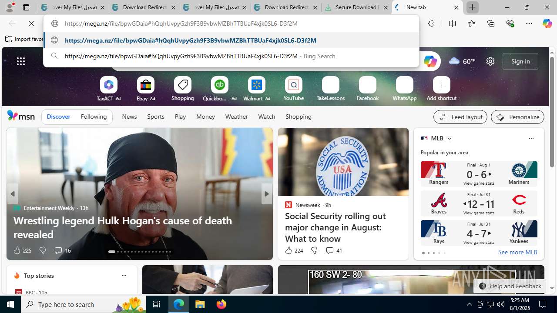This screenshot has height=313, width=557.
Task: Open the weather 60°F widget
Action: point(462,61)
